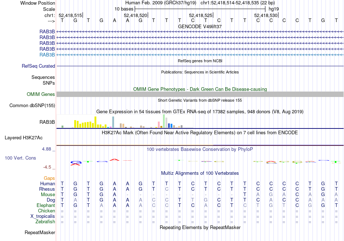
Task: Click the red A peak in PhyloP logo
Action: pos(114,160)
